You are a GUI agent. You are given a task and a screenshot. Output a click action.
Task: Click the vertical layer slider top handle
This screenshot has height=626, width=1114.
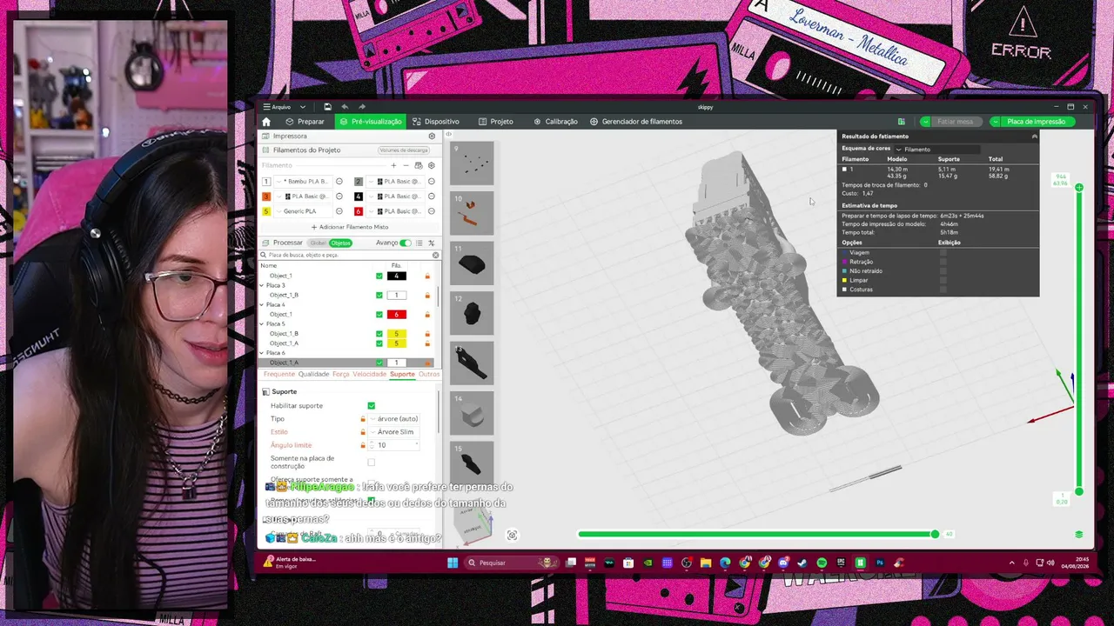[1079, 187]
